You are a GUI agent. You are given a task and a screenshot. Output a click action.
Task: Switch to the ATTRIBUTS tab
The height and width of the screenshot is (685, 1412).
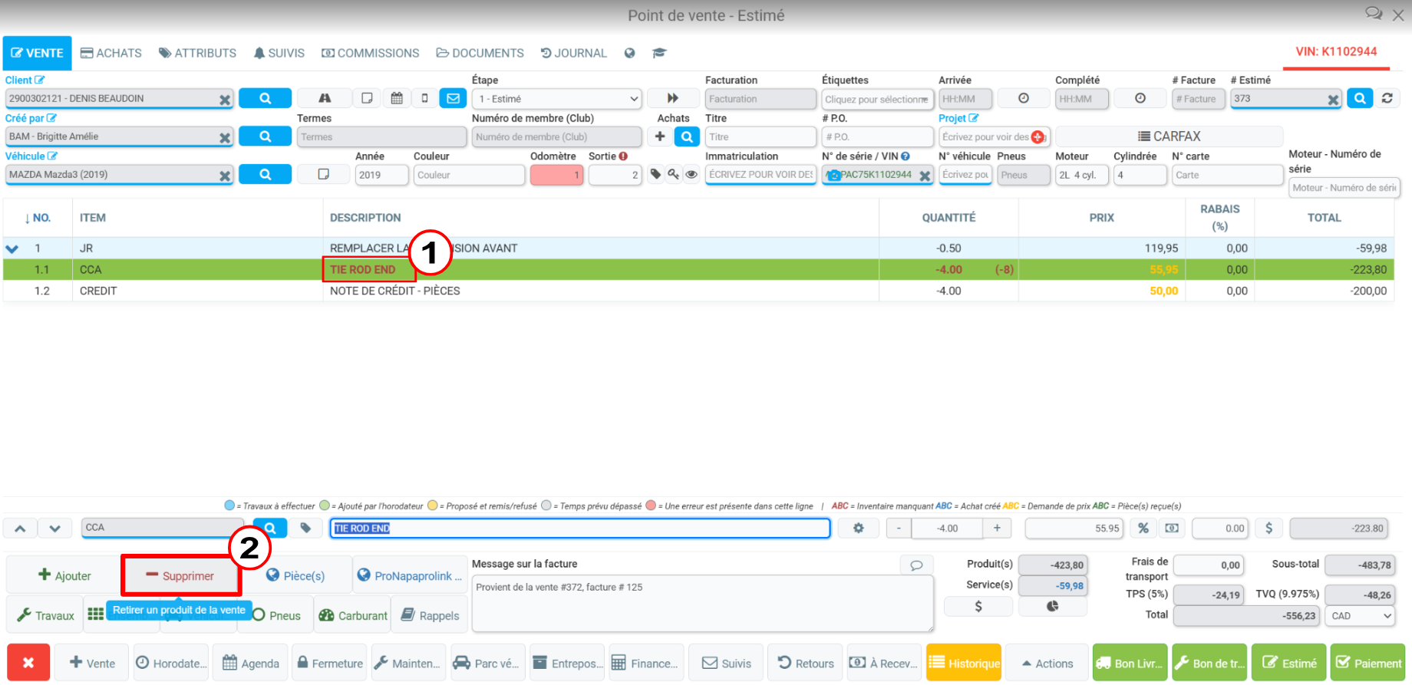click(198, 53)
